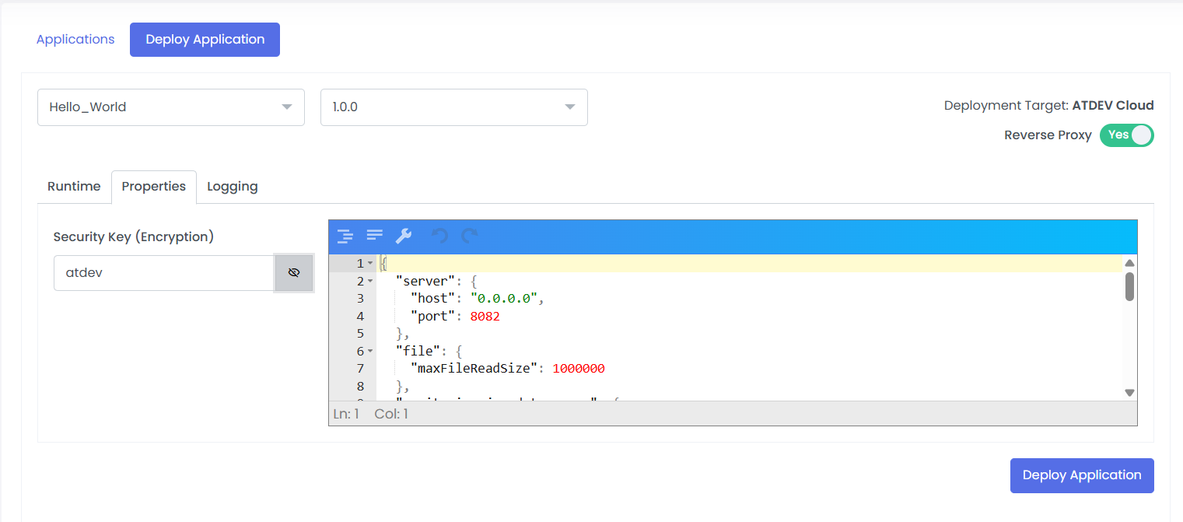This screenshot has width=1183, height=522.
Task: Turn off the Reverse Proxy switch
Action: 1126,135
